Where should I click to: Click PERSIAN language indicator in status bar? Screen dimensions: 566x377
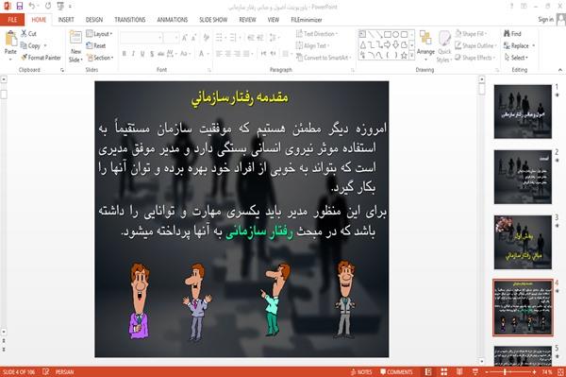[x=64, y=372]
